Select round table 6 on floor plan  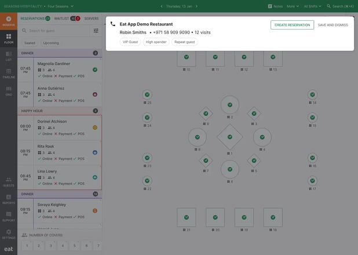[x=230, y=169]
